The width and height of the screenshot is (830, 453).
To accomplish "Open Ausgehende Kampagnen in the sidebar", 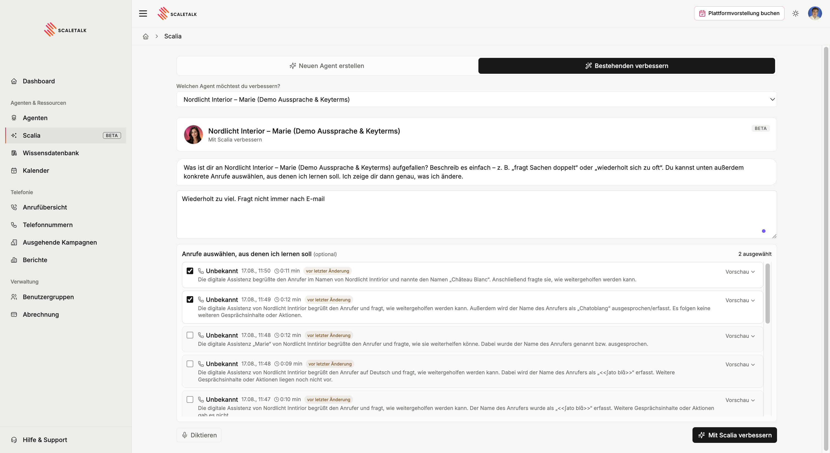I will pos(66,242).
